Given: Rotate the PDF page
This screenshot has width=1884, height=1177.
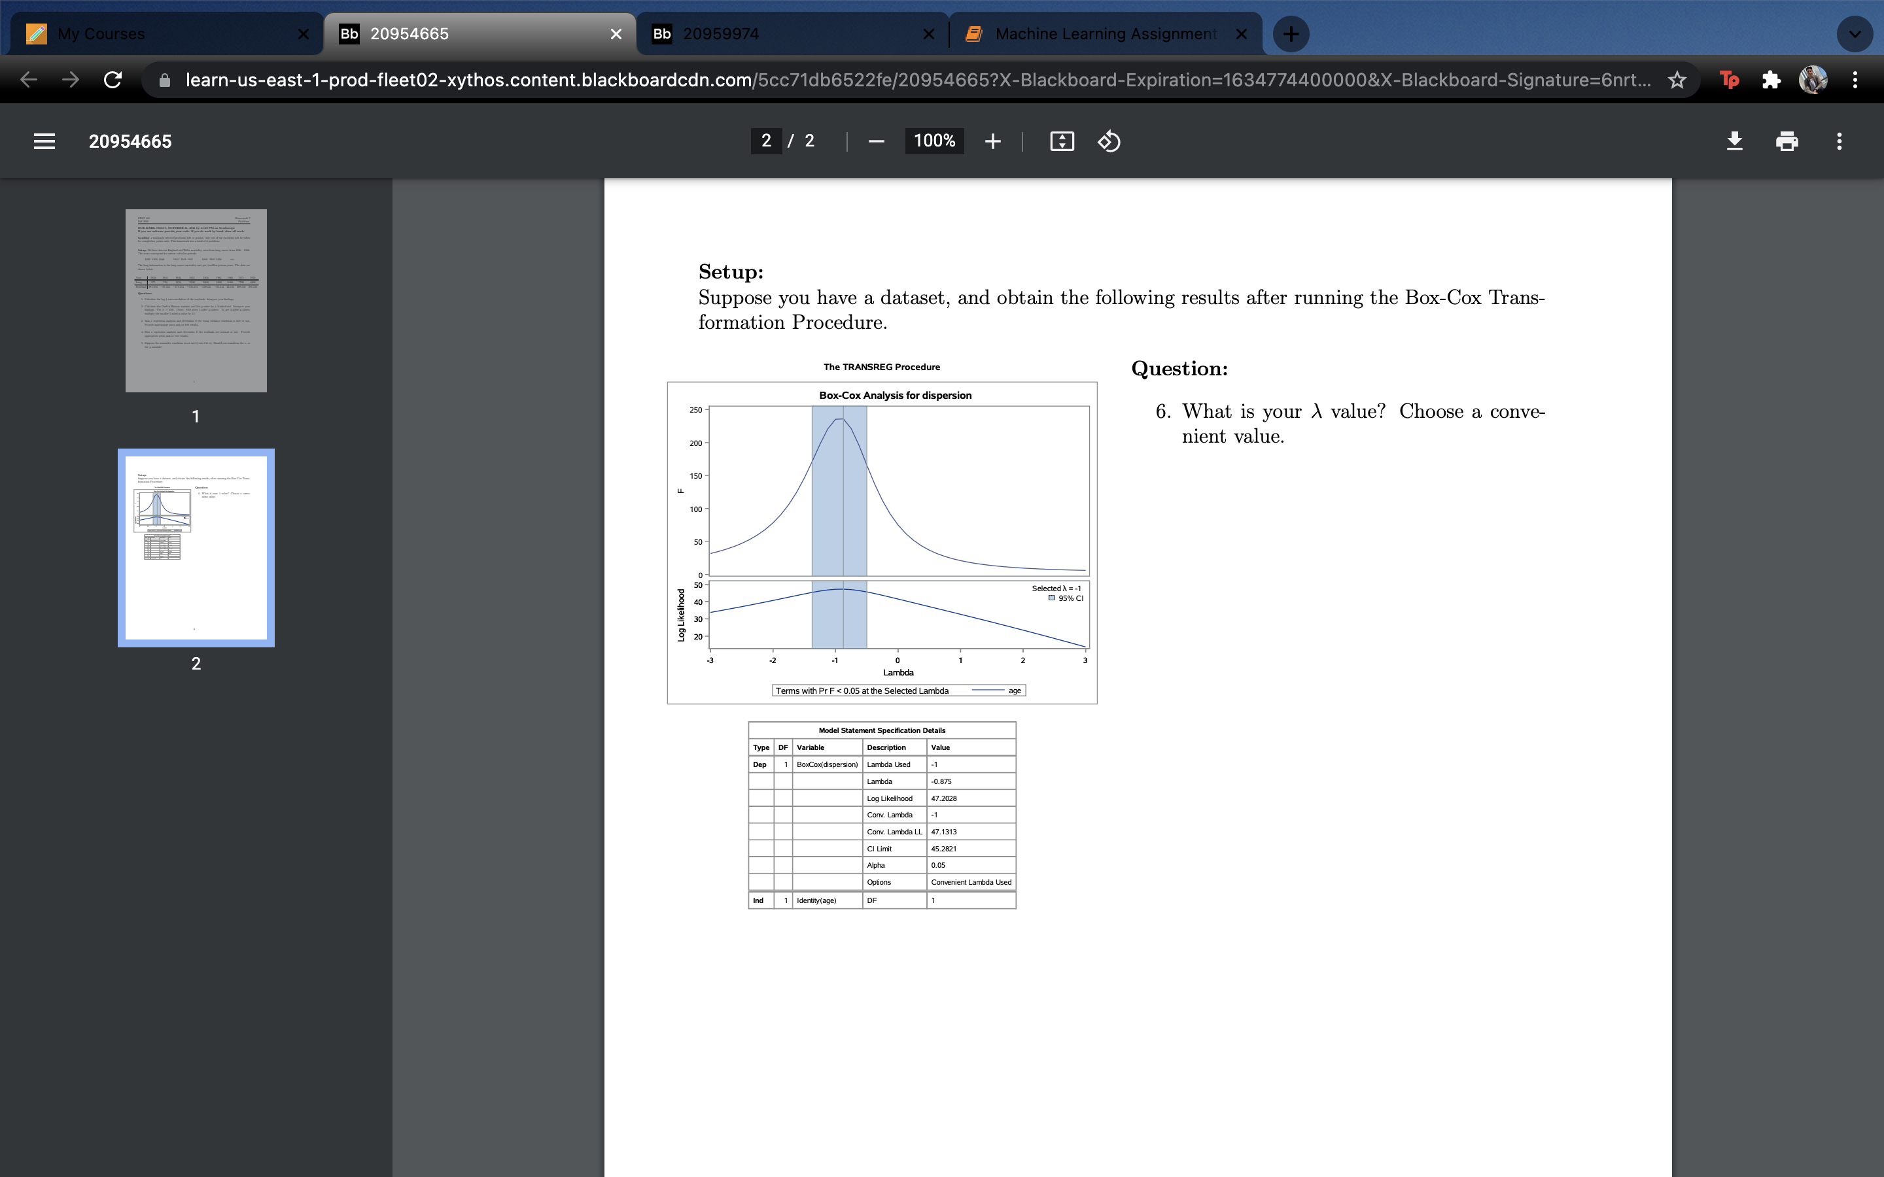Looking at the screenshot, I should [x=1109, y=141].
